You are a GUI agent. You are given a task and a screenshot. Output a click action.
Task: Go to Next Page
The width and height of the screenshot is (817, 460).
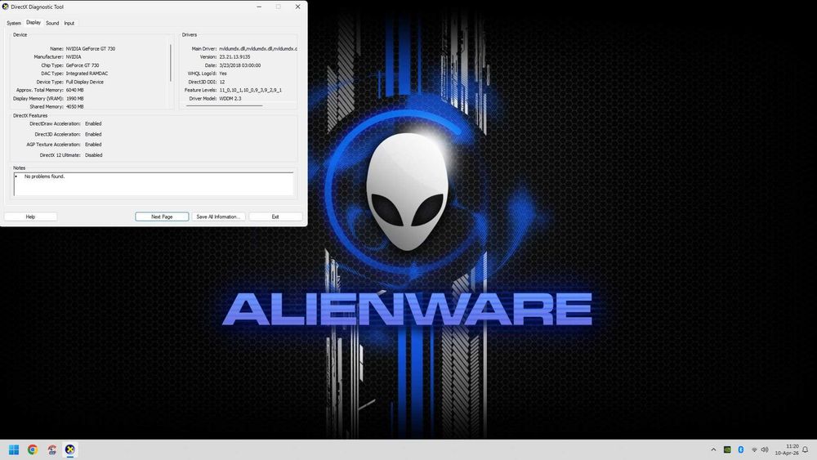point(162,217)
